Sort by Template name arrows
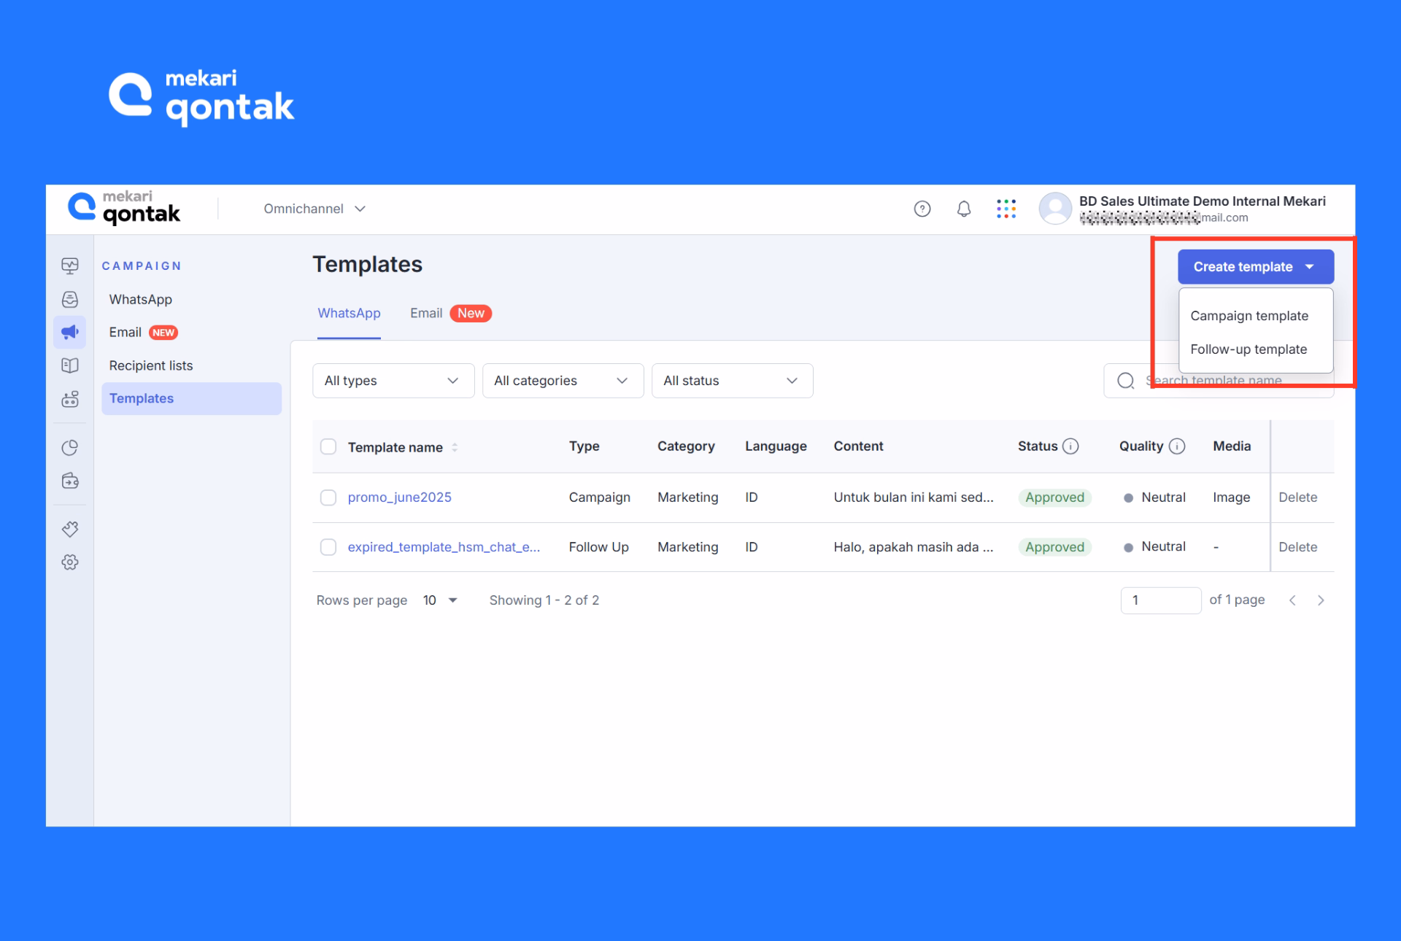The height and width of the screenshot is (941, 1401). coord(455,447)
